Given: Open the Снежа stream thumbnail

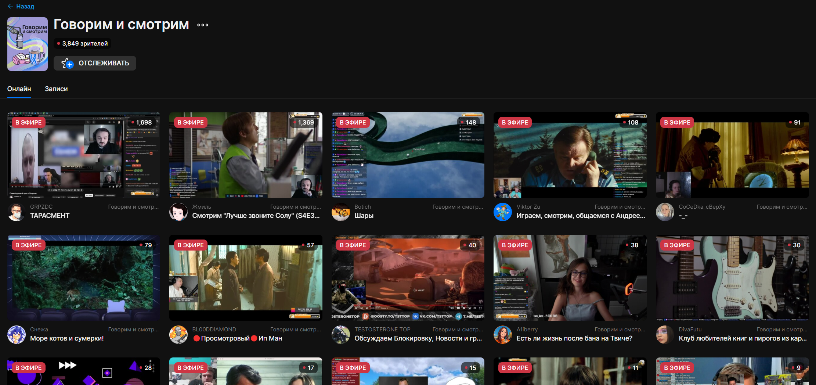Looking at the screenshot, I should pos(84,278).
